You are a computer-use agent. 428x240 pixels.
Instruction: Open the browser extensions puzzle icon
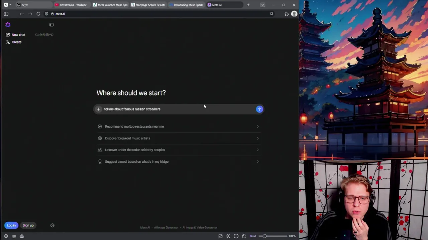pos(287,14)
